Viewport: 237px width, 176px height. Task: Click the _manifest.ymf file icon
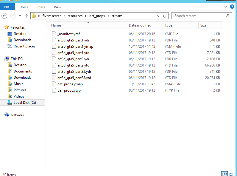[54, 34]
